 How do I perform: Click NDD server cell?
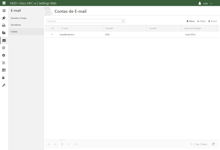[x=107, y=34]
